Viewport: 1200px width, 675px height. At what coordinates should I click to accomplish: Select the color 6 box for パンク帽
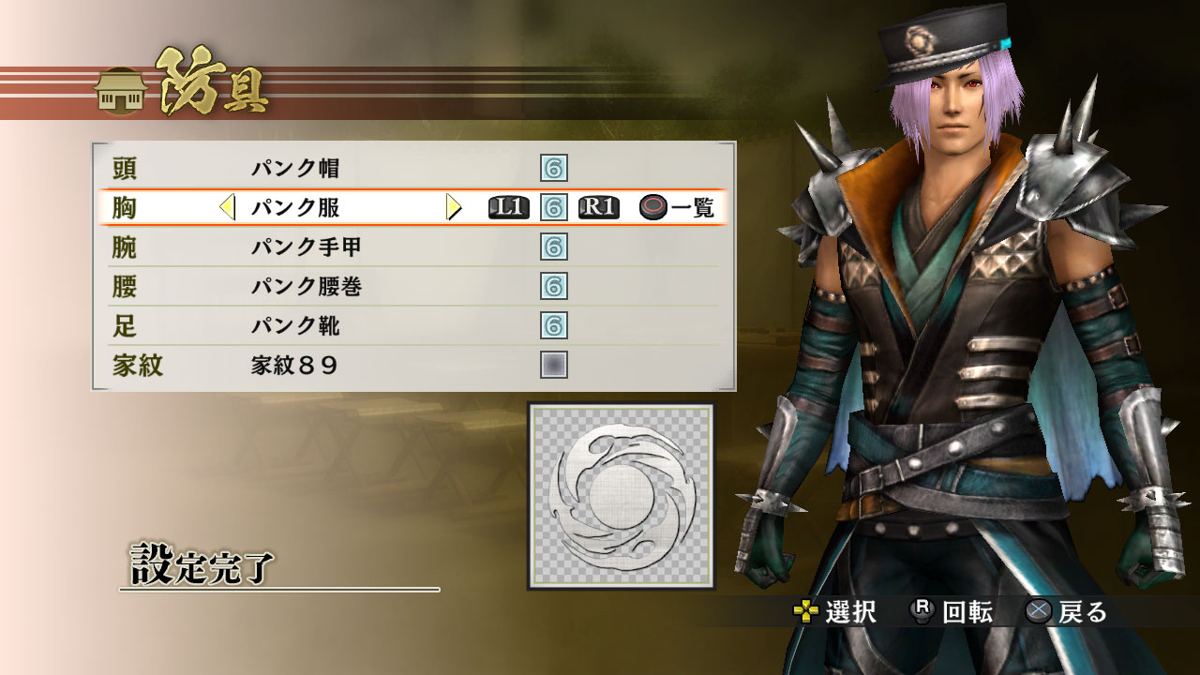(554, 169)
